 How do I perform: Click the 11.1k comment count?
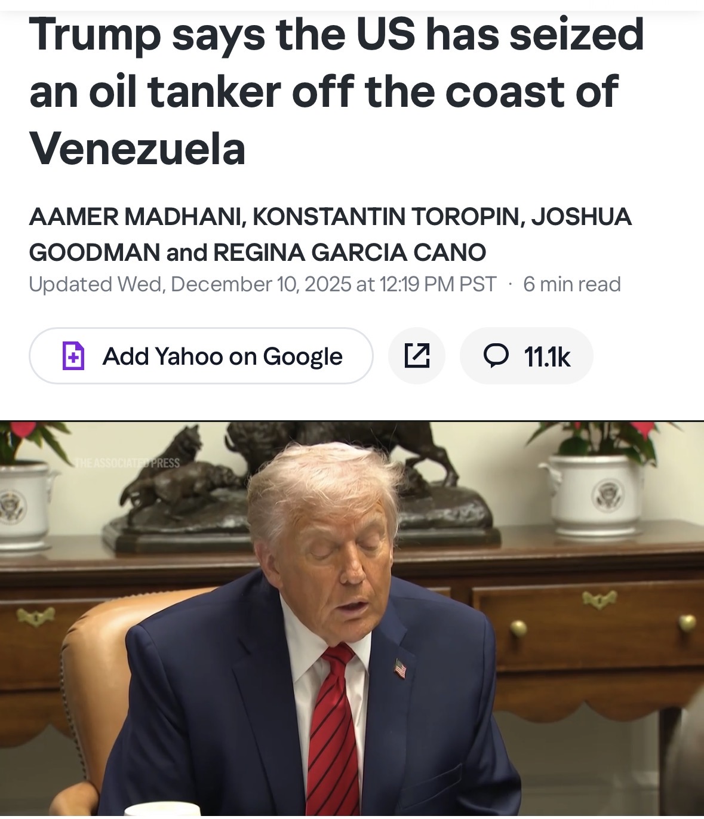tap(547, 357)
